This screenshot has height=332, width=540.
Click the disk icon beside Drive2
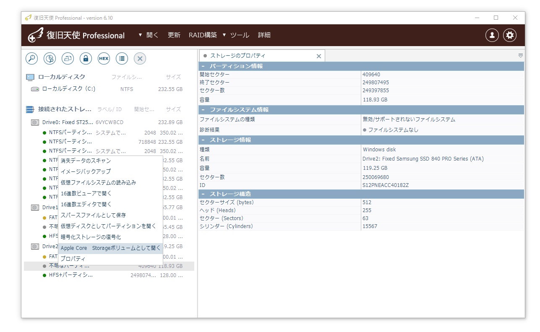click(x=35, y=246)
